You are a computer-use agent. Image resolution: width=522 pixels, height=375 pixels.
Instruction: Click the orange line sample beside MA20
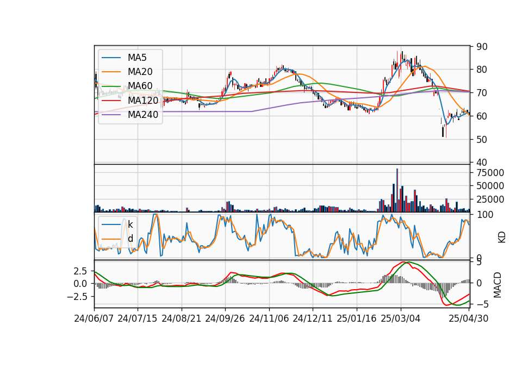coord(111,72)
